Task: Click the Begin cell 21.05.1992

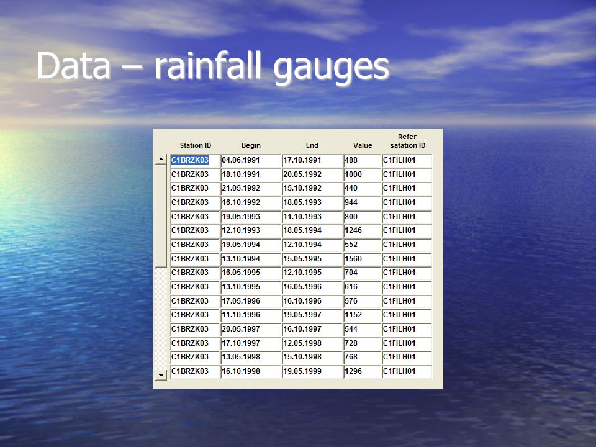Action: tap(251, 189)
